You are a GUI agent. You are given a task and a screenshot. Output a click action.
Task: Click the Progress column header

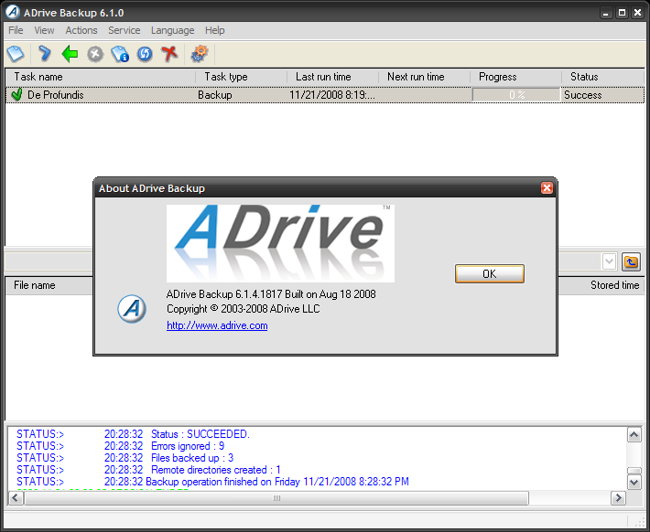(516, 77)
